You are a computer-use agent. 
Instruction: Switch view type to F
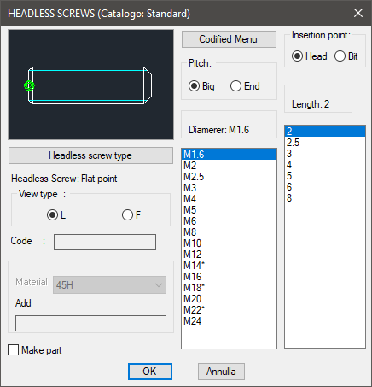(x=131, y=215)
